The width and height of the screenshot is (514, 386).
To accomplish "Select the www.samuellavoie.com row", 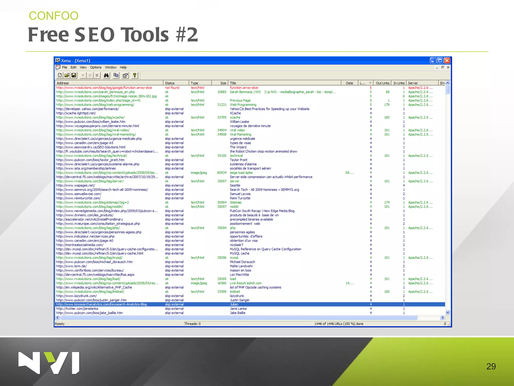I will [250, 194].
